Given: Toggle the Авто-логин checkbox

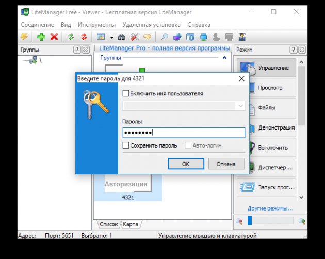Looking at the screenshot, I should point(188,145).
